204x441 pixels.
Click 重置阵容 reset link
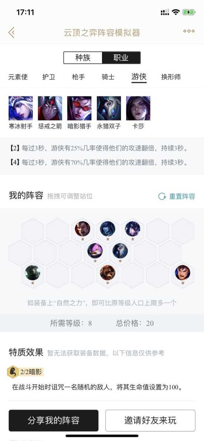[x=177, y=196]
